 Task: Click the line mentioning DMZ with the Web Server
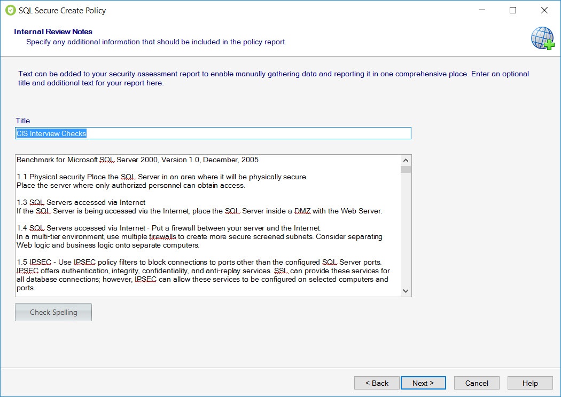[199, 211]
